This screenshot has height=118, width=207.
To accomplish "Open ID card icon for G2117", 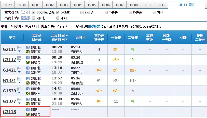I will 19,58.
